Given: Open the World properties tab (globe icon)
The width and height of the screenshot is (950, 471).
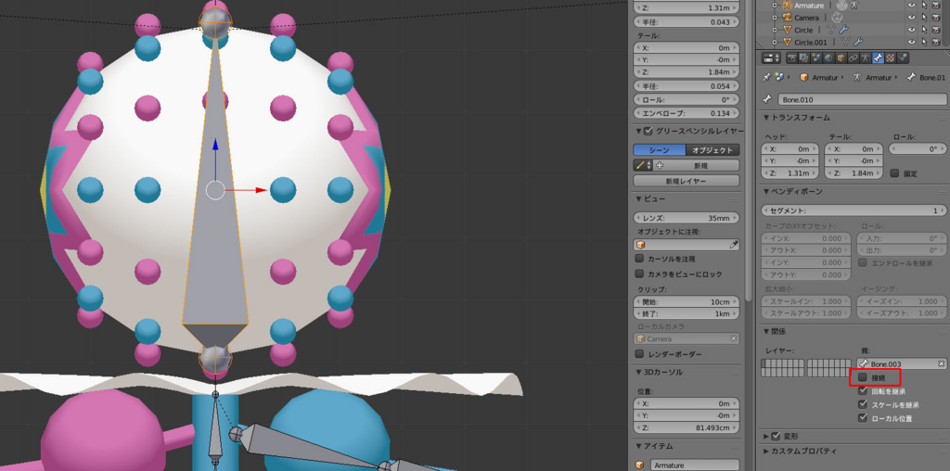Looking at the screenshot, I should (828, 57).
